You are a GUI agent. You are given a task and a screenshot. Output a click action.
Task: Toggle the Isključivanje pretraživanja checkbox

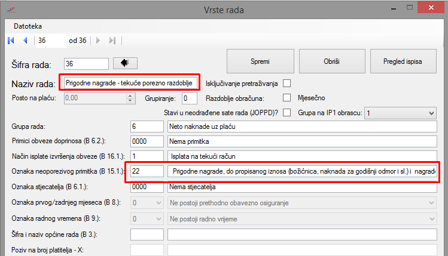(287, 83)
